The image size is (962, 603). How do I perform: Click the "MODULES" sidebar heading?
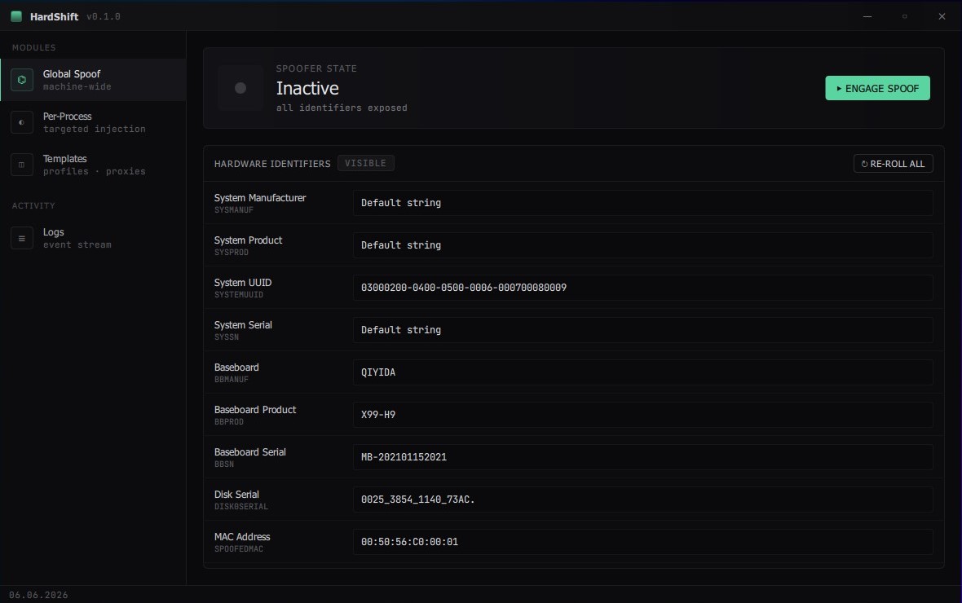33,47
